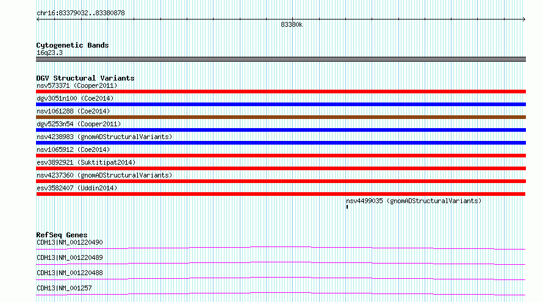Select the nsv4237360 (gnomADStructuralVariants) label
543x302 pixels.
click(104, 175)
